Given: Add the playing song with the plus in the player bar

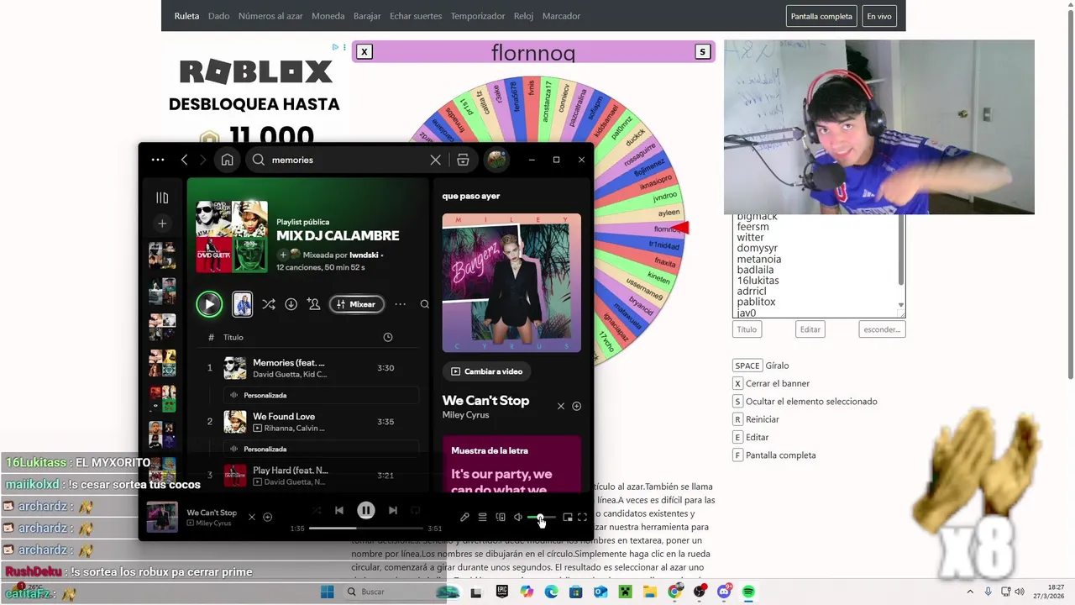Looking at the screenshot, I should (268, 518).
